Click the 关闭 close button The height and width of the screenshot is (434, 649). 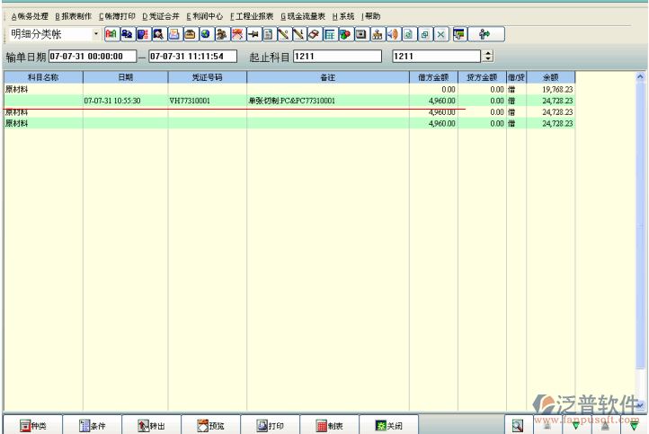388,426
